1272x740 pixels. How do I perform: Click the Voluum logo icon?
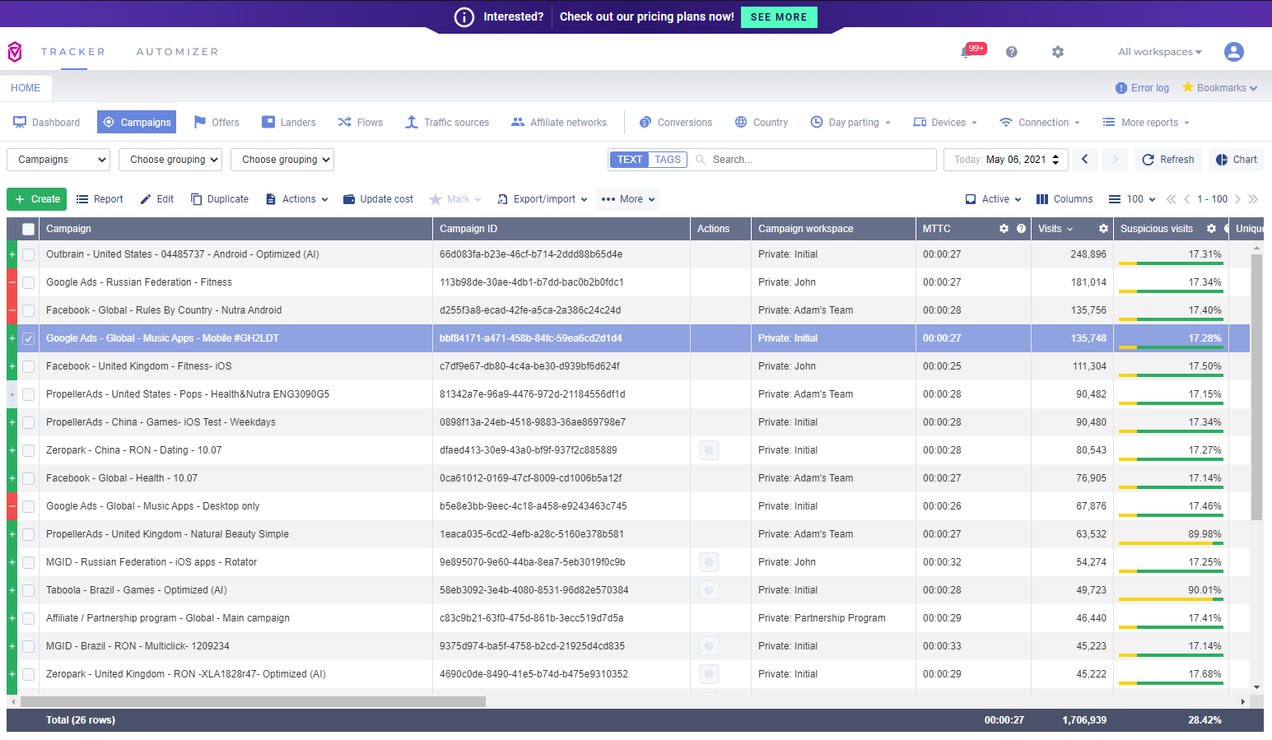pos(15,52)
